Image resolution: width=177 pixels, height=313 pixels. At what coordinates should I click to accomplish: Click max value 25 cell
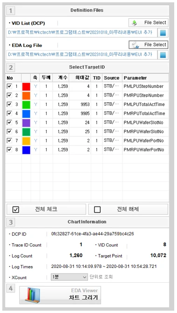[80, 132]
